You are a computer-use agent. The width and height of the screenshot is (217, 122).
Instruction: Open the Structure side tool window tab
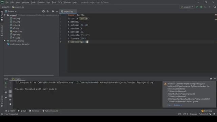click(x=2, y=30)
